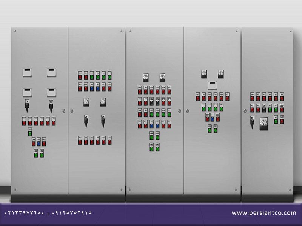Turn the right ON selector switch on second cabinet
The image size is (302, 226).
click(x=103, y=121)
